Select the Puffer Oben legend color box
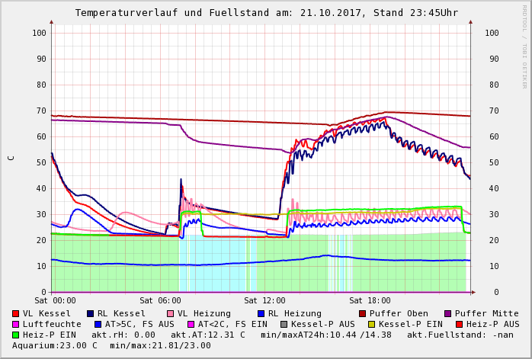The height and width of the screenshot is (359, 532). pyautogui.click(x=363, y=313)
